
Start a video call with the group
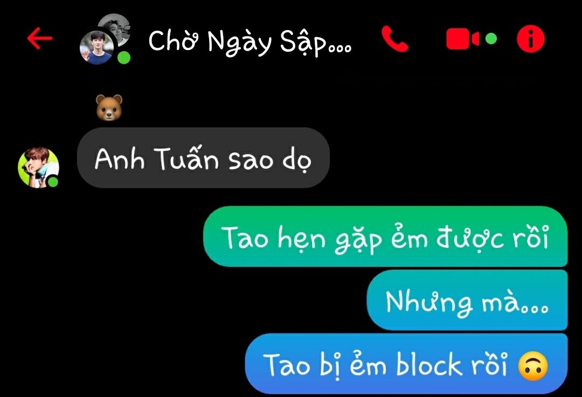(x=462, y=39)
